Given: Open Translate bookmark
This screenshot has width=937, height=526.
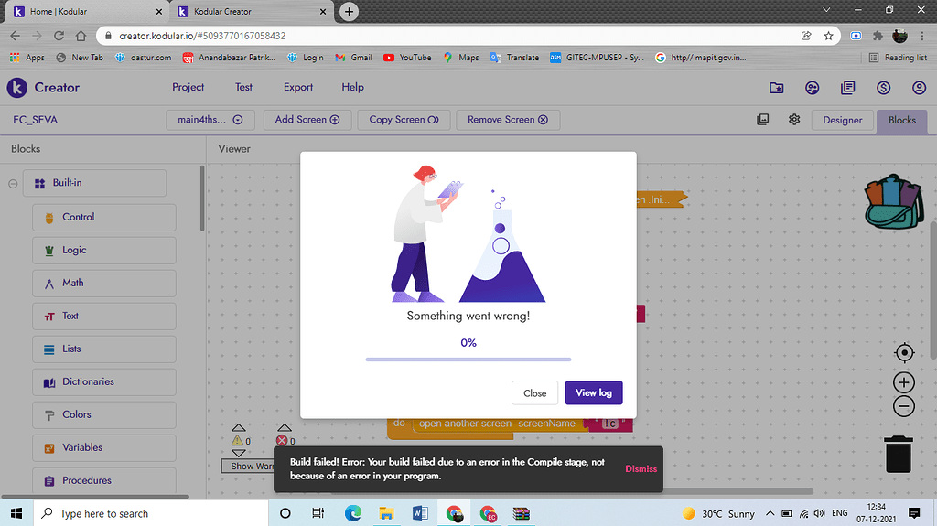Looking at the screenshot, I should point(514,58).
